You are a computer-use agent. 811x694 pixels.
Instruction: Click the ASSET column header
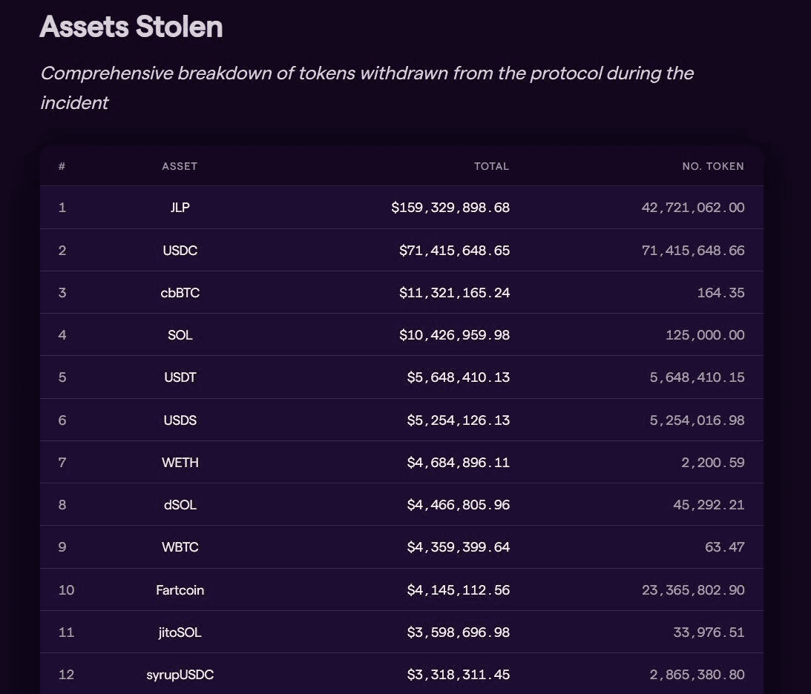pos(180,166)
